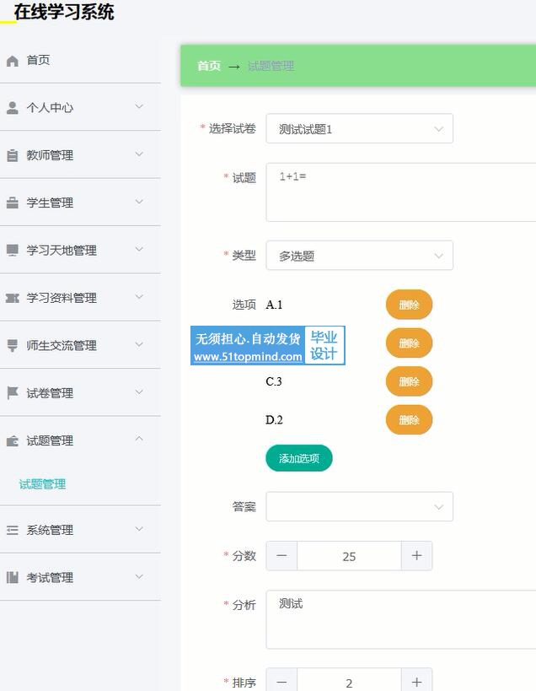Click the home icon beside 首页

pyautogui.click(x=13, y=61)
